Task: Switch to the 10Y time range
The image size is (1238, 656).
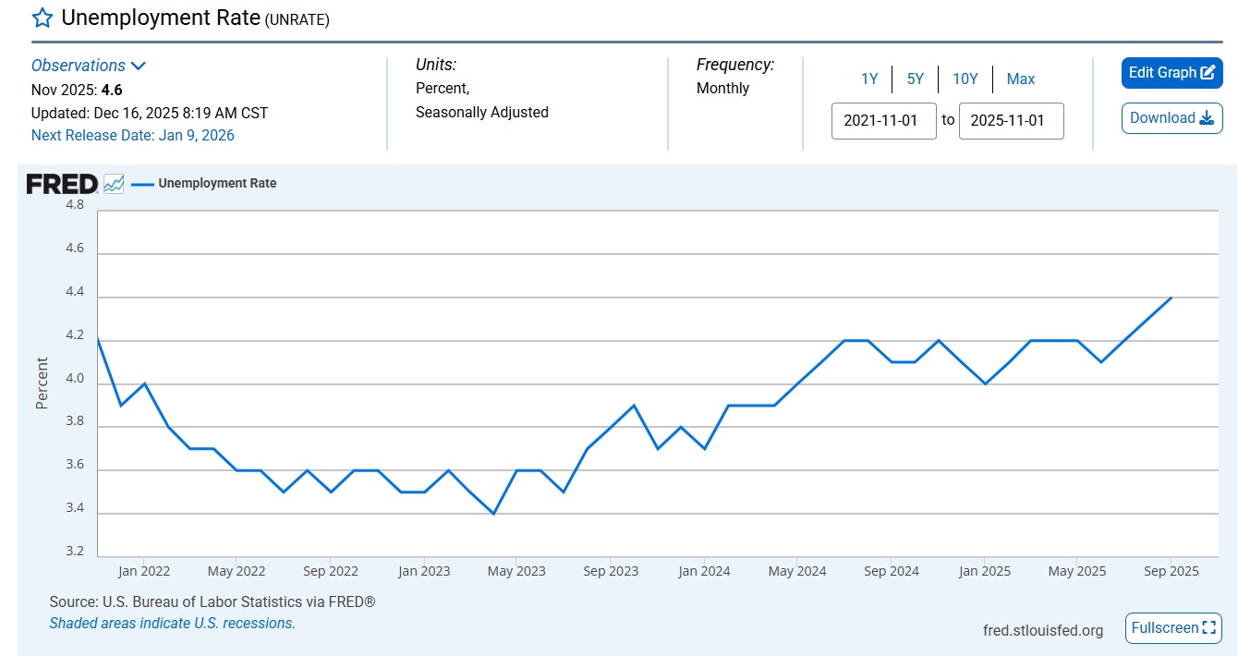Action: point(965,79)
